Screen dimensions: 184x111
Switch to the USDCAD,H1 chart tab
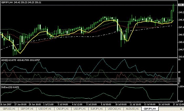[x=114, y=109]
